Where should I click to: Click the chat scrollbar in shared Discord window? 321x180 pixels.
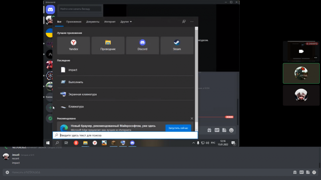(x=238, y=112)
